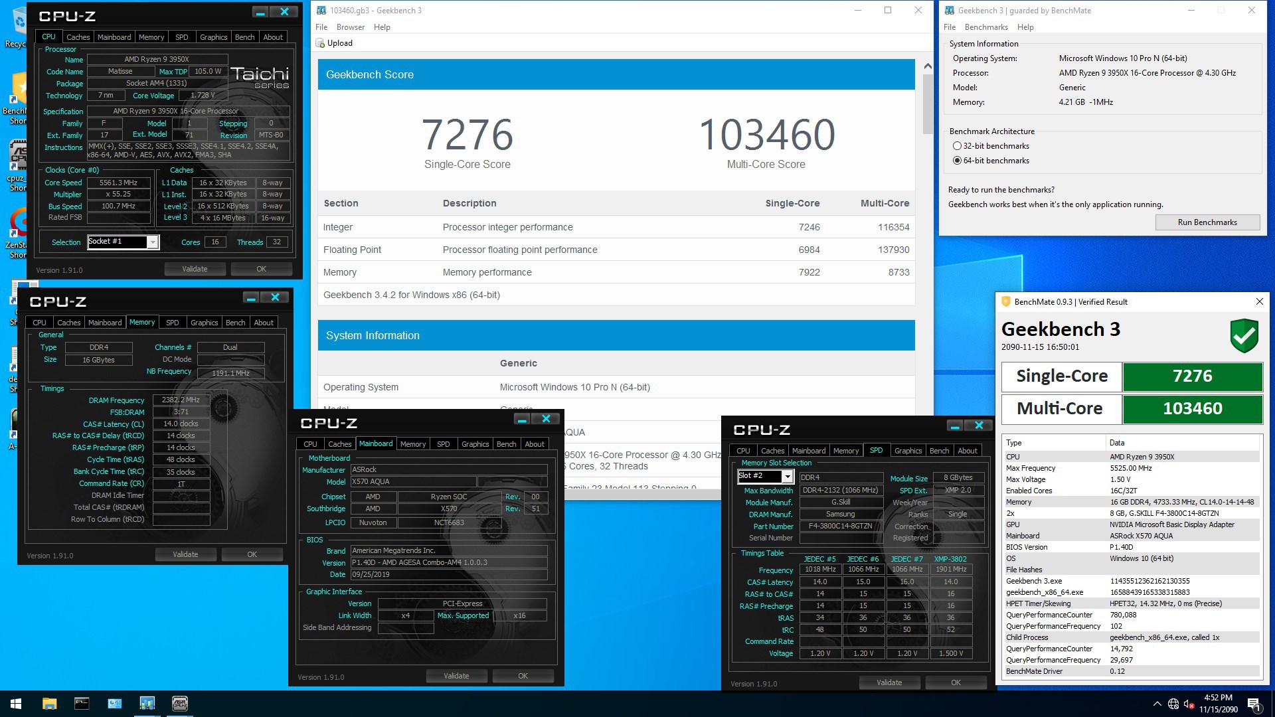This screenshot has width=1275, height=717.
Task: Expand the Slot #2 memory slot dropdown
Action: pyautogui.click(x=788, y=477)
